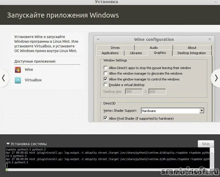Viewport: 220px width, 177px height.
Task: Click the Window Settings group label
Action: (115, 60)
